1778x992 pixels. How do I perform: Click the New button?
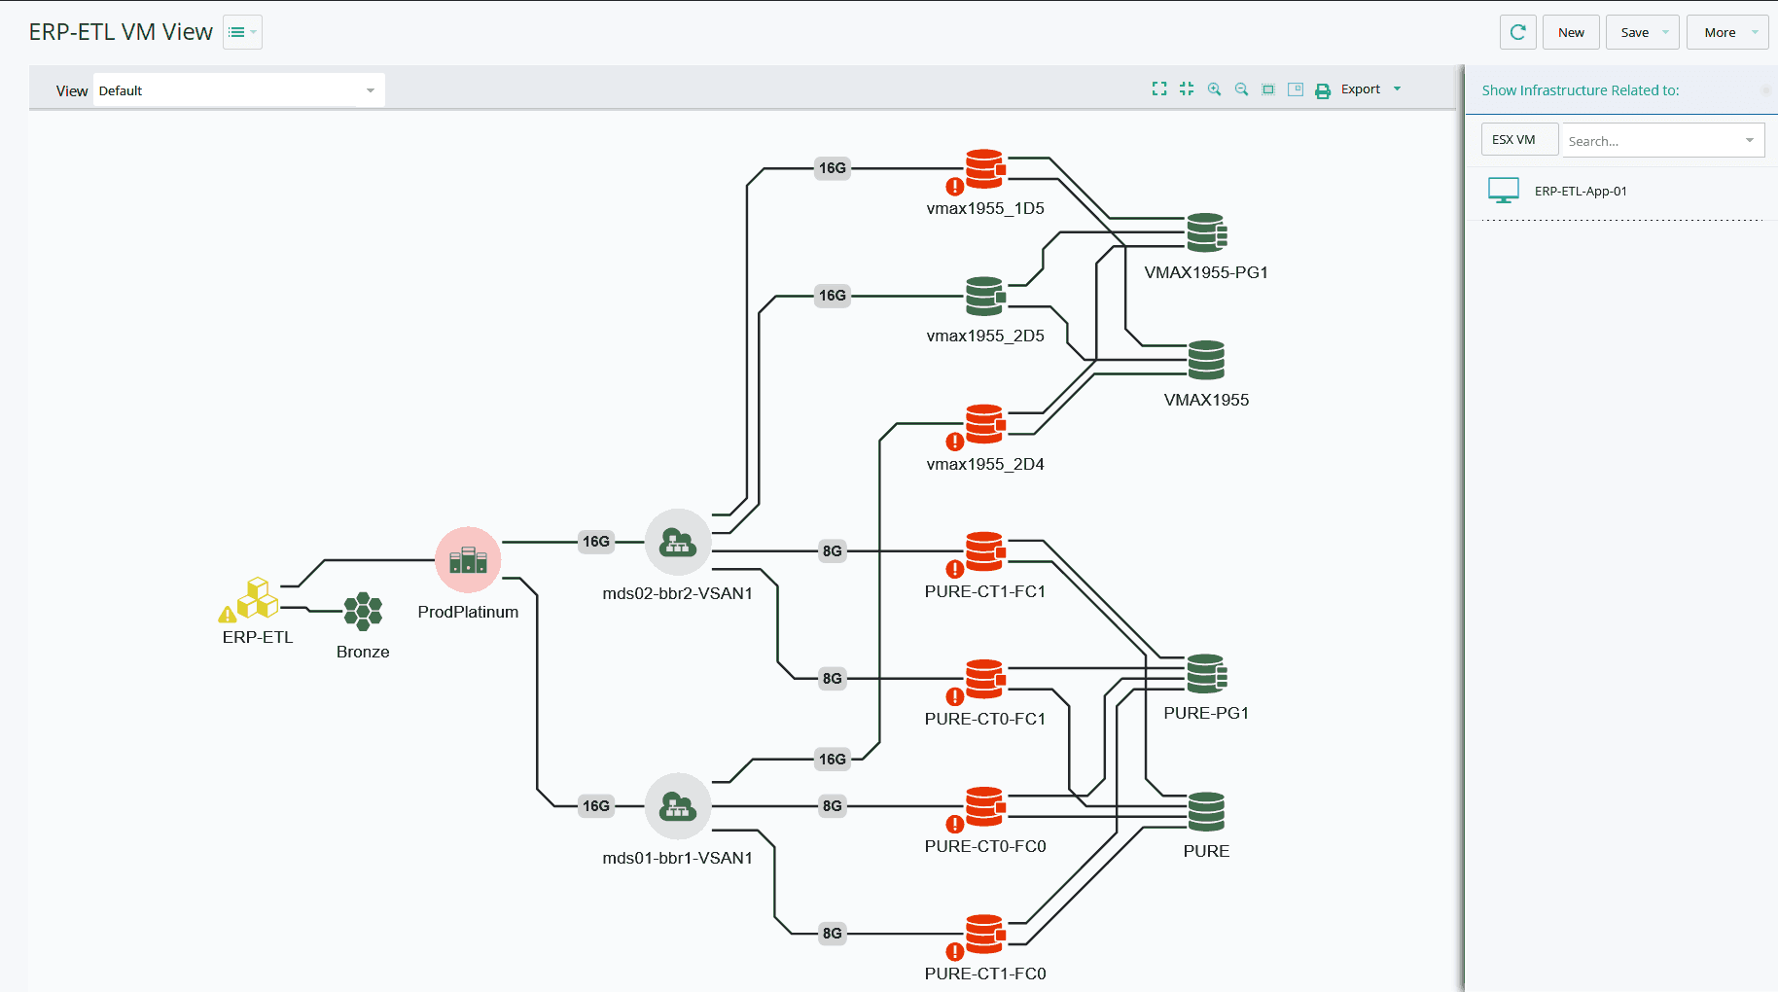pos(1571,32)
